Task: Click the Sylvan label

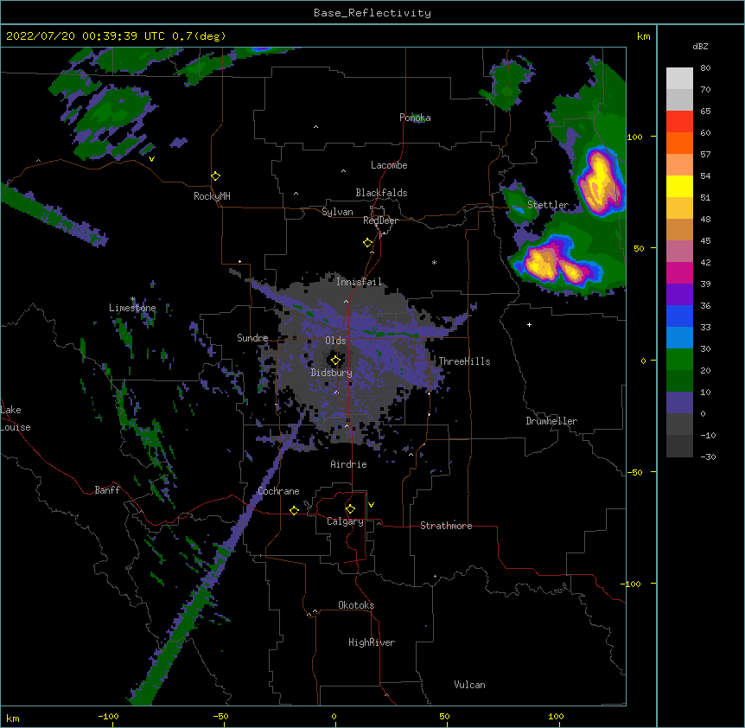Action: 337,212
